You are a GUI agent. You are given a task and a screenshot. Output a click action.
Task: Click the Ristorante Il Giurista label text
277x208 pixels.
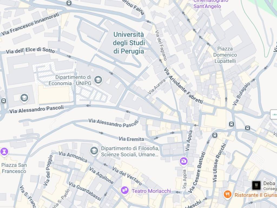(256, 195)
